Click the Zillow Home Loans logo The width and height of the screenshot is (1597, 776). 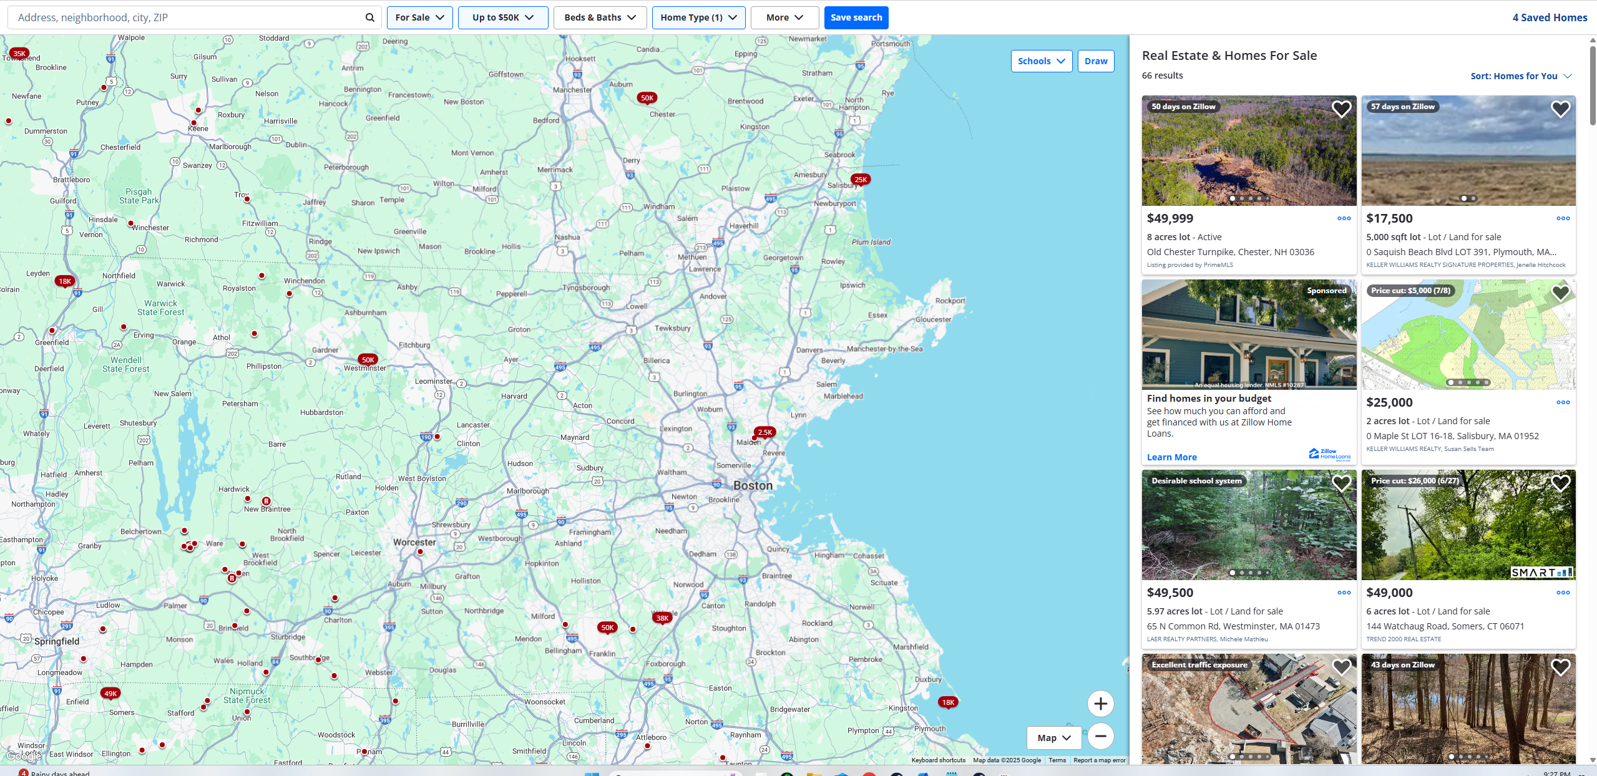tap(1329, 454)
